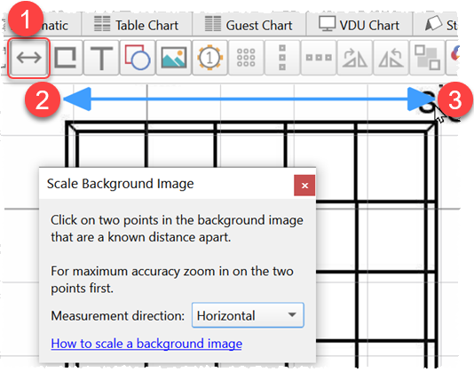
Task: Open the VDU Chart tab
Action: click(359, 25)
